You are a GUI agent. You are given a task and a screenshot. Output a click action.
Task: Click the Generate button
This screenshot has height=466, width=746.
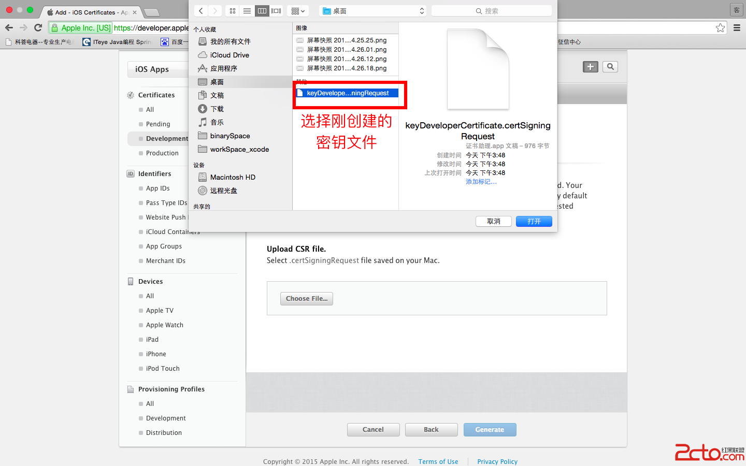coord(490,430)
